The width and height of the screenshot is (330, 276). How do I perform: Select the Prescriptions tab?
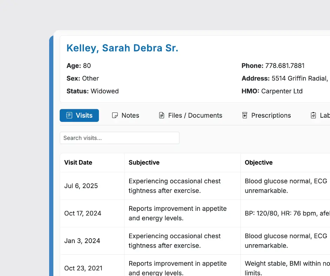[271, 116]
